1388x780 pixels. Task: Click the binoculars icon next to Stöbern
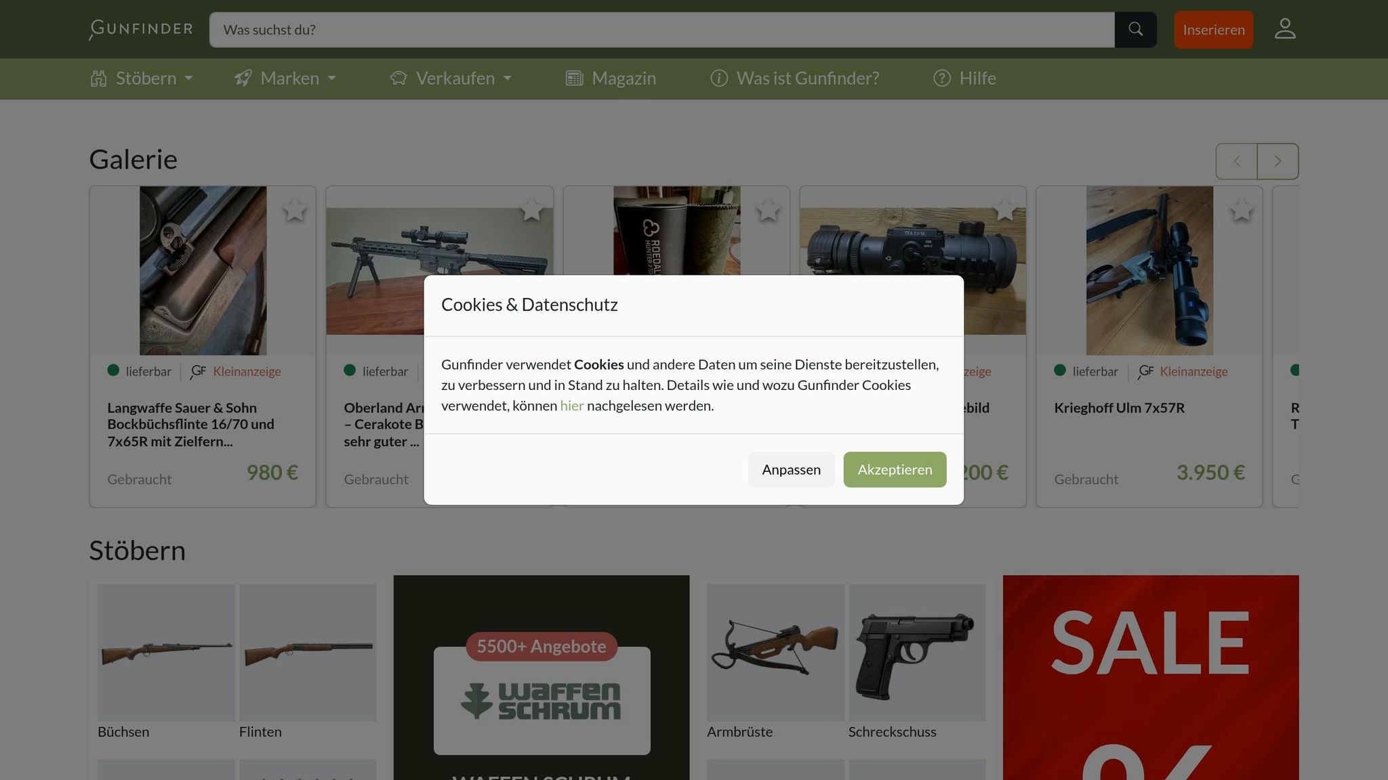98,79
